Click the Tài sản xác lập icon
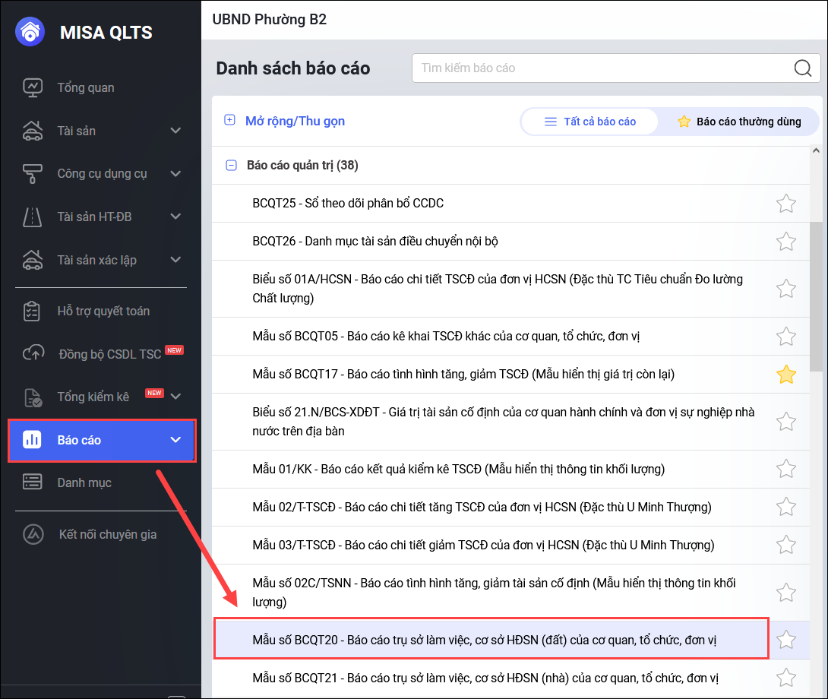Viewport: 828px width, 699px height. [32, 259]
